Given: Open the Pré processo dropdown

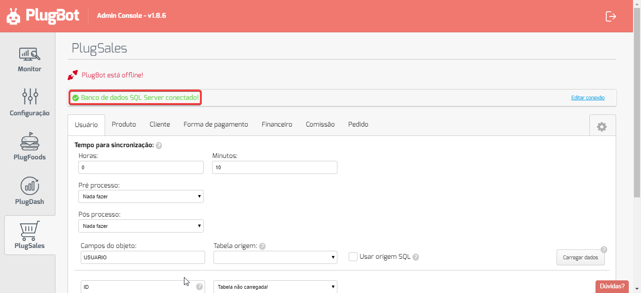Looking at the screenshot, I should 141,196.
